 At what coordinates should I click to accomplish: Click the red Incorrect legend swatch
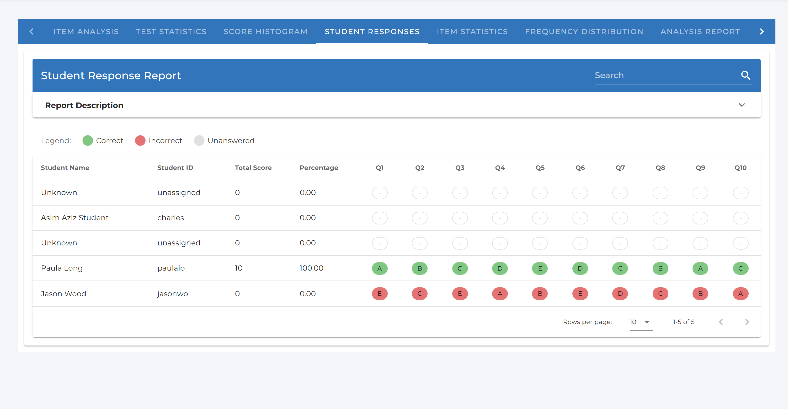pos(140,141)
